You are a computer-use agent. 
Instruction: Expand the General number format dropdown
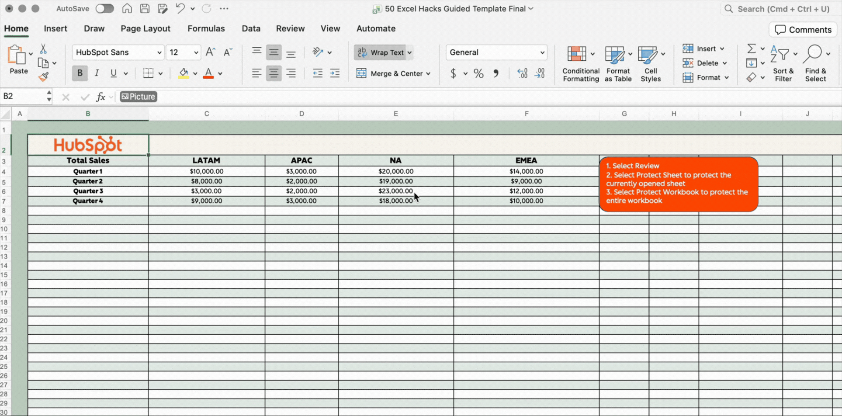(x=542, y=52)
